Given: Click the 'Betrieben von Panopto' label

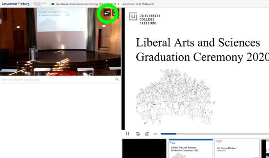Looking at the screenshot, I should (40, 4).
